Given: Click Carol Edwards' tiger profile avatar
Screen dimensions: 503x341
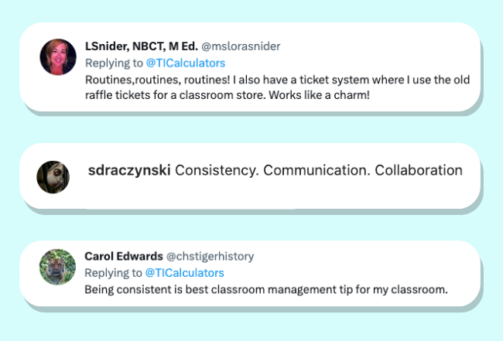Looking at the screenshot, I should (58, 267).
